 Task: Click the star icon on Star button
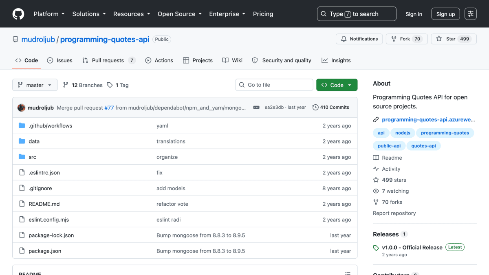point(439,39)
